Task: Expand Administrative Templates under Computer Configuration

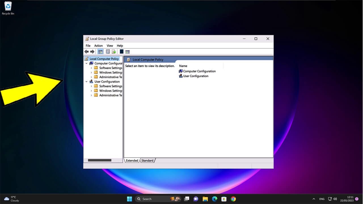Action: (91, 77)
